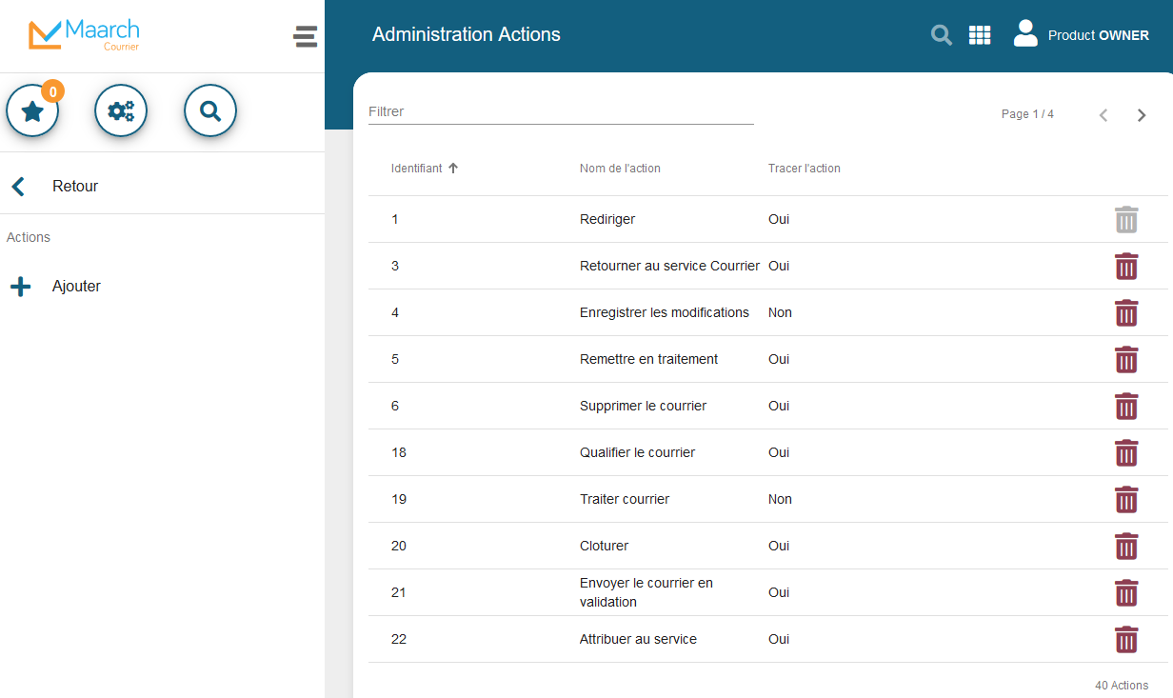Focus the Filtrer input field
Viewport: 1173px width, 698px height.
(x=560, y=112)
